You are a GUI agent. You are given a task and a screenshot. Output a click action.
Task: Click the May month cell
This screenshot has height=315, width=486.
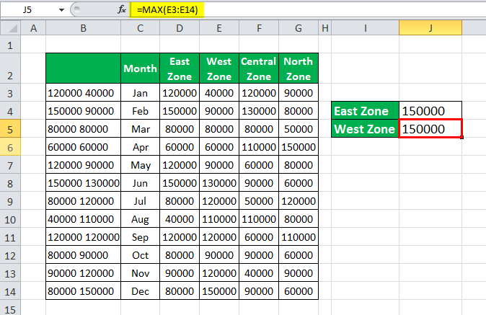click(x=140, y=165)
